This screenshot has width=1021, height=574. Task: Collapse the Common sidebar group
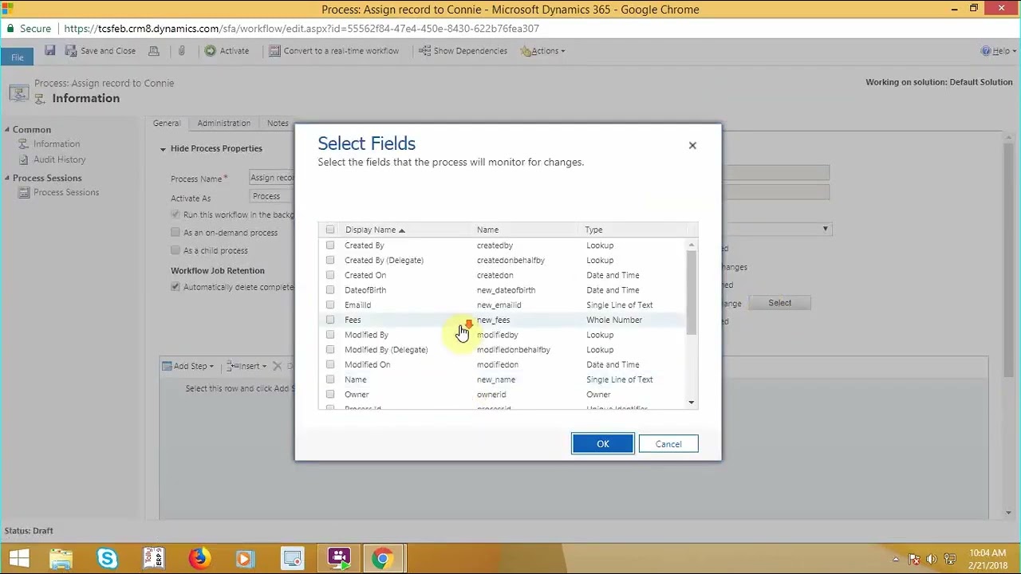[6, 129]
